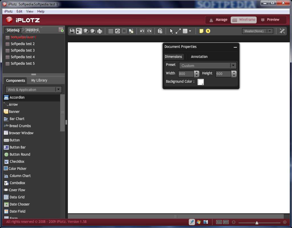The image size is (292, 228).
Task: Click the iP upload icon
Action: tap(86, 31)
